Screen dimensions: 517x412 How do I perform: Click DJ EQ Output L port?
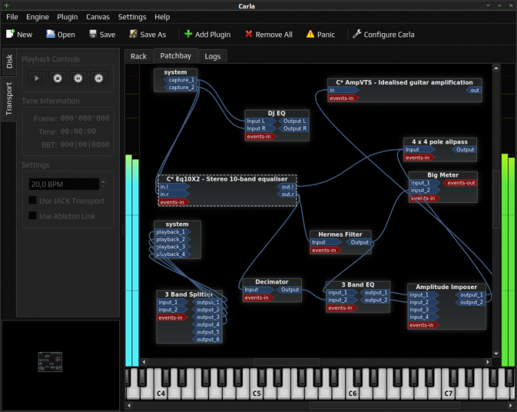[294, 121]
